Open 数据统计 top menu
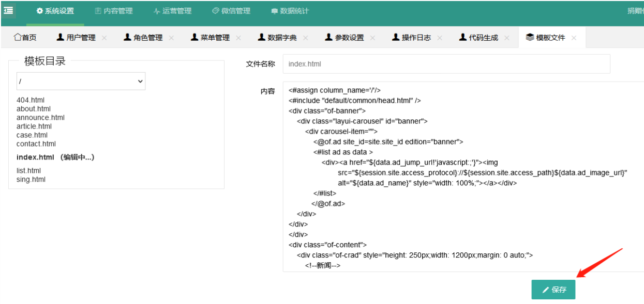Viewport: 644px width, 304px height. click(x=290, y=11)
